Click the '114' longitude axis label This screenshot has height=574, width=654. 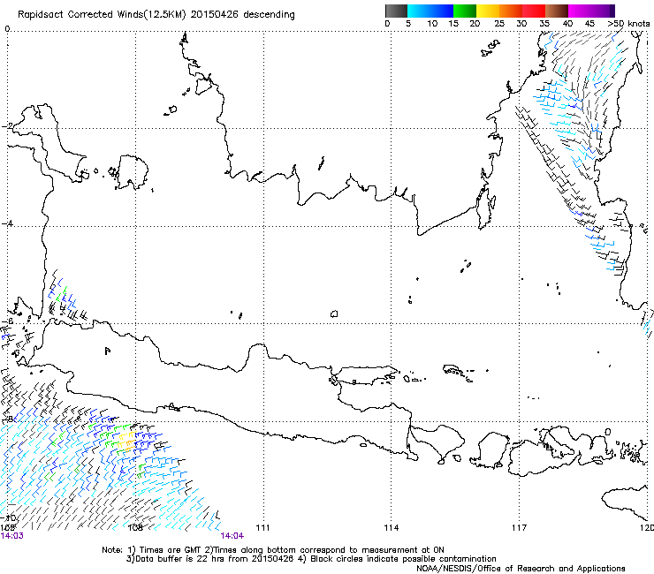391,528
